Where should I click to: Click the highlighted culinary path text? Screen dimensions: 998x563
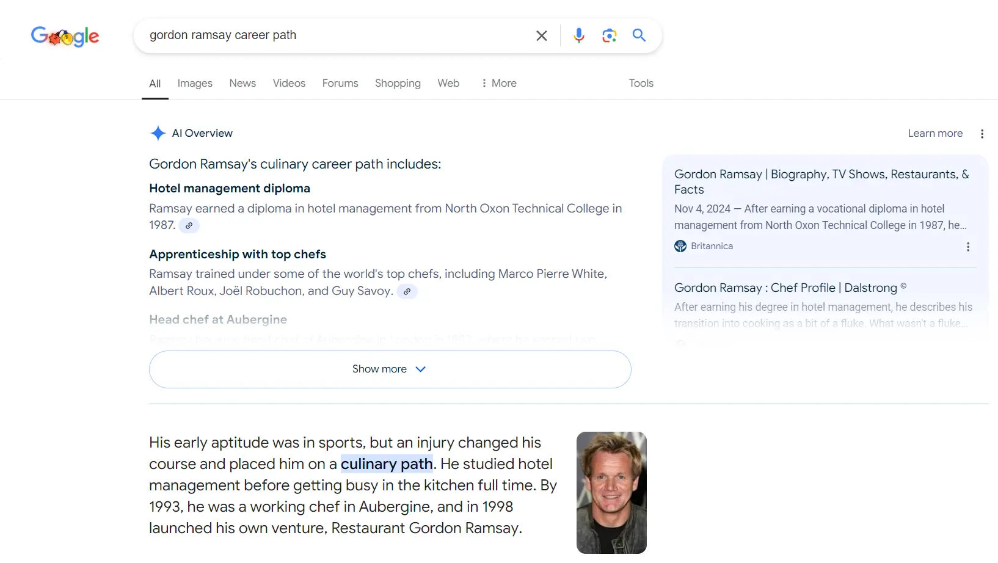387,464
